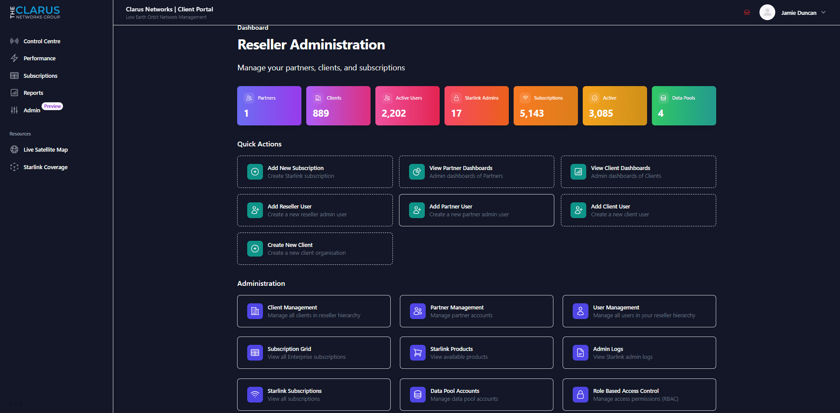Screen dimensions: 840x413
Task: Click the Clarus Networks Group logo
Action: tap(35, 12)
